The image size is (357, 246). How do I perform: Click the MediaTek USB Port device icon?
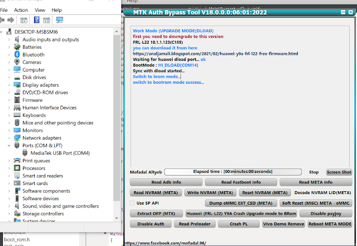[x=25, y=153]
